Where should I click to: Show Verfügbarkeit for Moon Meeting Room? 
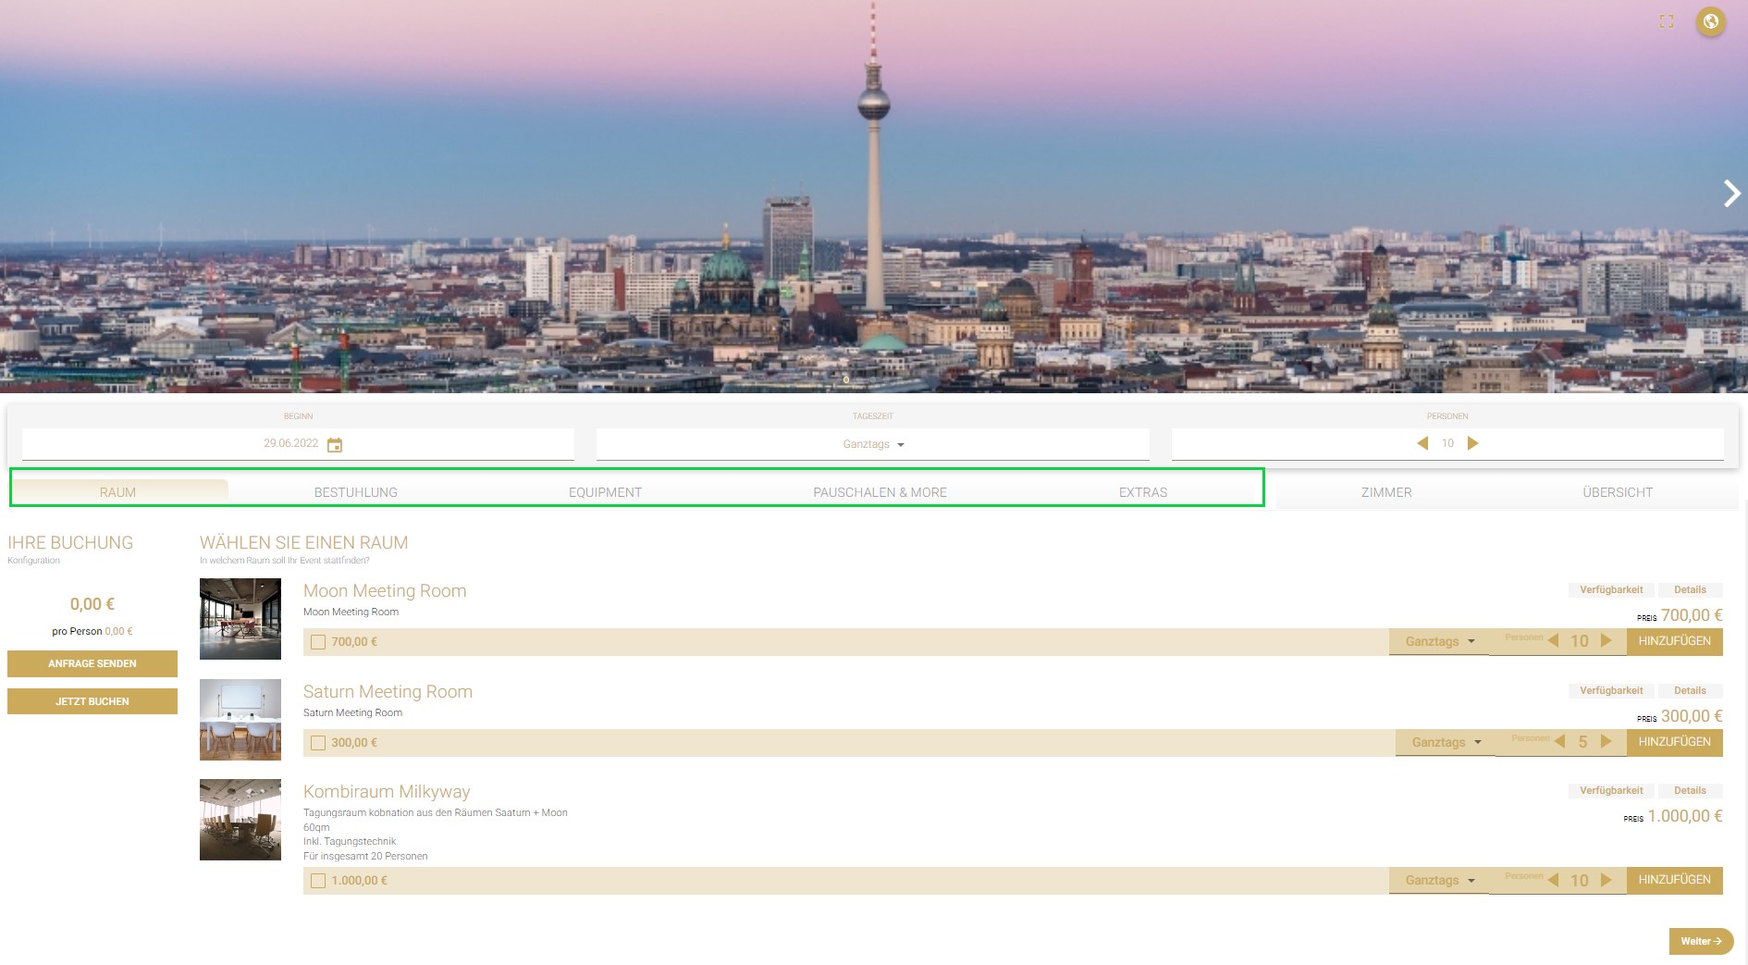coord(1611,589)
